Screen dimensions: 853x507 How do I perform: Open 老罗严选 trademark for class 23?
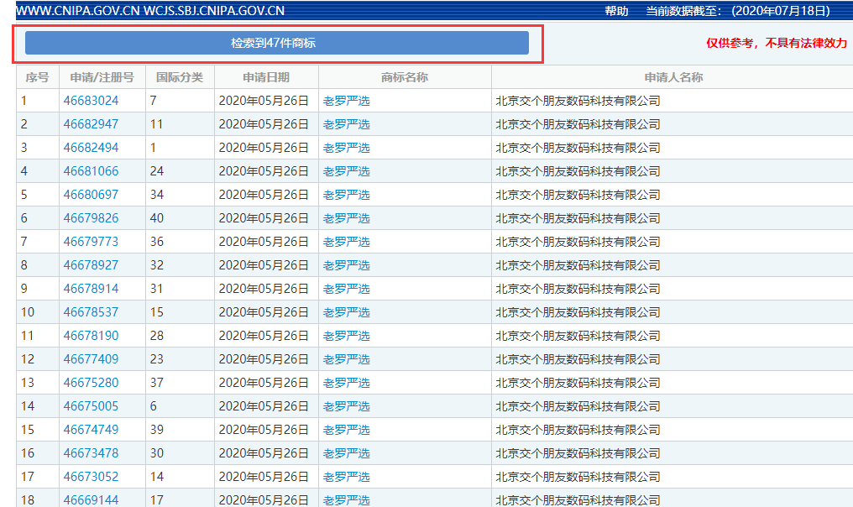[347, 359]
